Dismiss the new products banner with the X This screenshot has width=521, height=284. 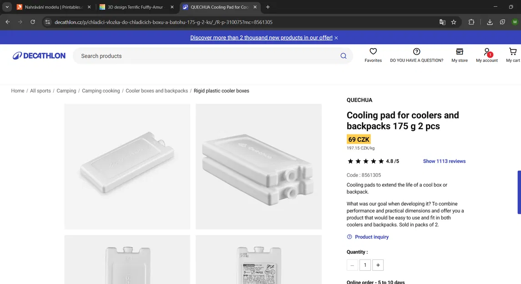pos(336,37)
